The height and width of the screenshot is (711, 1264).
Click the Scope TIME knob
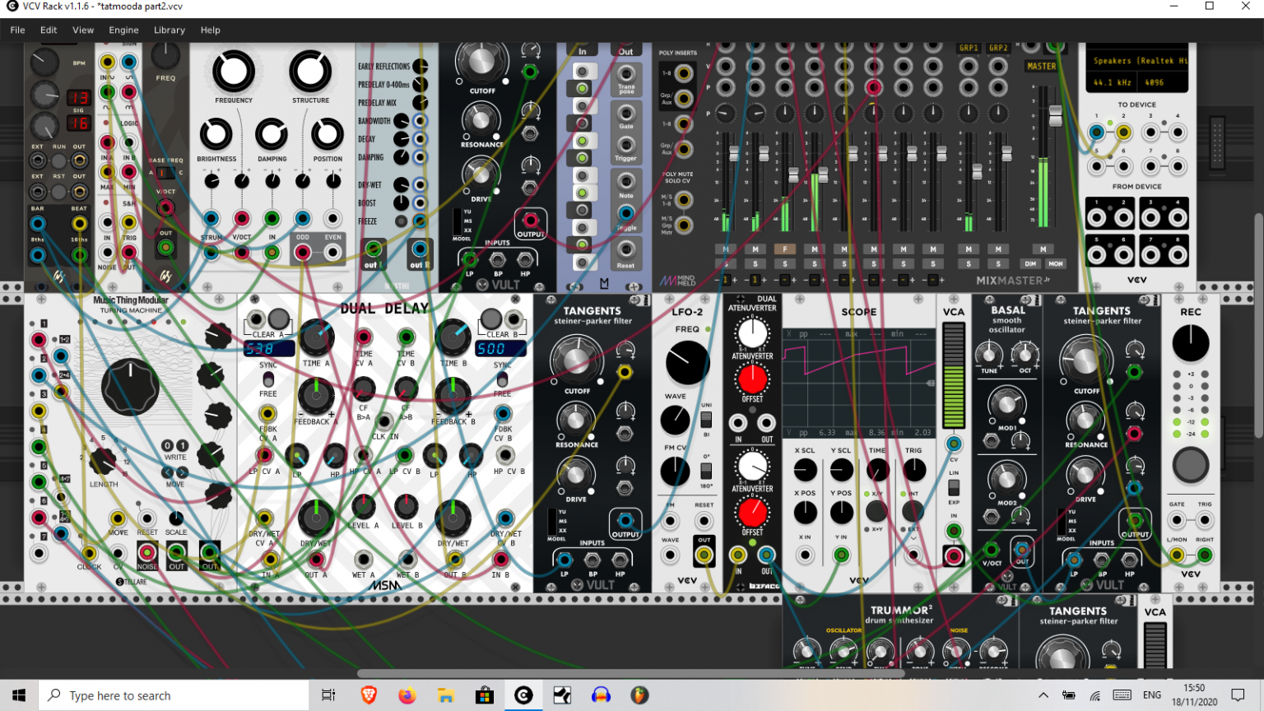[x=878, y=470]
